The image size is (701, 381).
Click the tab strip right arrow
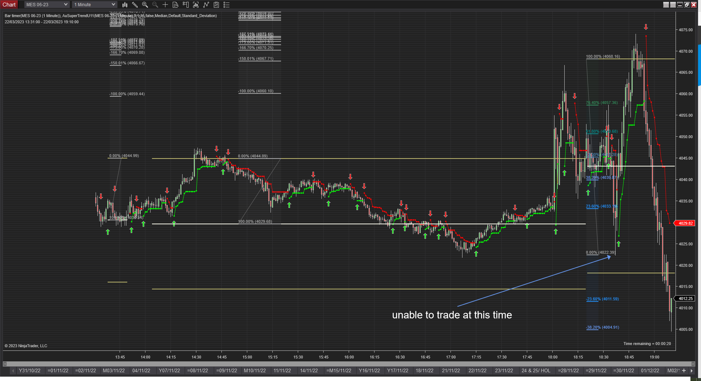coord(692,371)
